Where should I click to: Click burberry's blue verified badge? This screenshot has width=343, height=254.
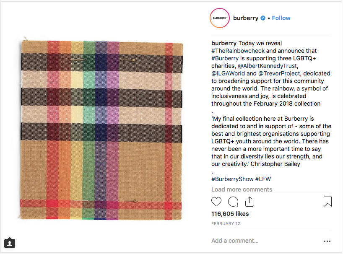point(263,18)
